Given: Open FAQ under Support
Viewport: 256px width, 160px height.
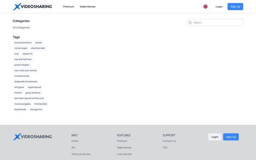Looking at the screenshot, I should [165, 148].
